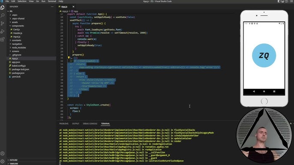Screen dimensions: 294x165
Task: Expand the screens folder
Action: click(x=15, y=51)
